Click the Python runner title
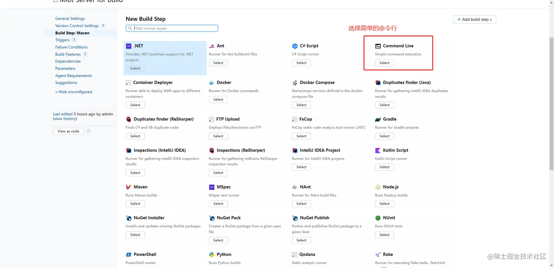554x268 pixels. point(224,254)
